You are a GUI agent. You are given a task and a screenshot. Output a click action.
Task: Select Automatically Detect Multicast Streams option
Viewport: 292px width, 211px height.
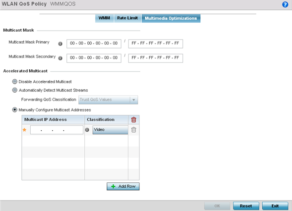tap(14, 90)
